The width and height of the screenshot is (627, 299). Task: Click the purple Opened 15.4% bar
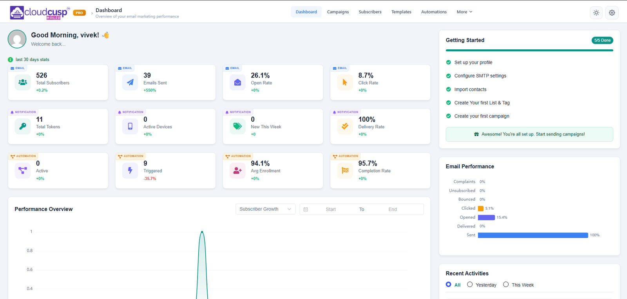486,217
